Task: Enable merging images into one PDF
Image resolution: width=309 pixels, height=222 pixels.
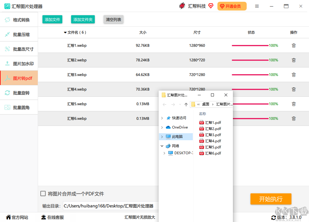Action: (43, 194)
